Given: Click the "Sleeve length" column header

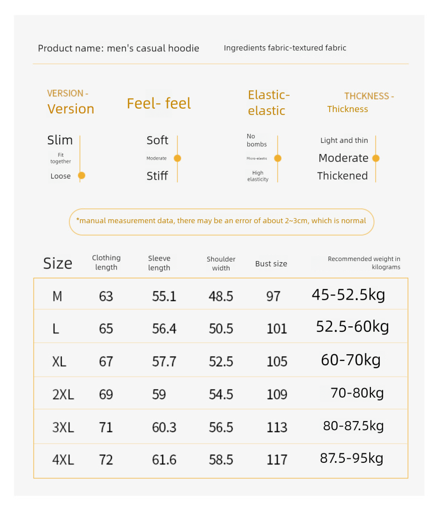Looking at the screenshot, I should click(159, 263).
